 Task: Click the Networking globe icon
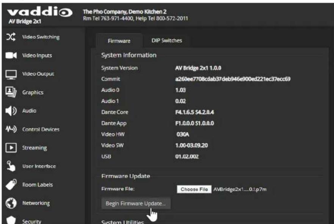pyautogui.click(x=11, y=203)
